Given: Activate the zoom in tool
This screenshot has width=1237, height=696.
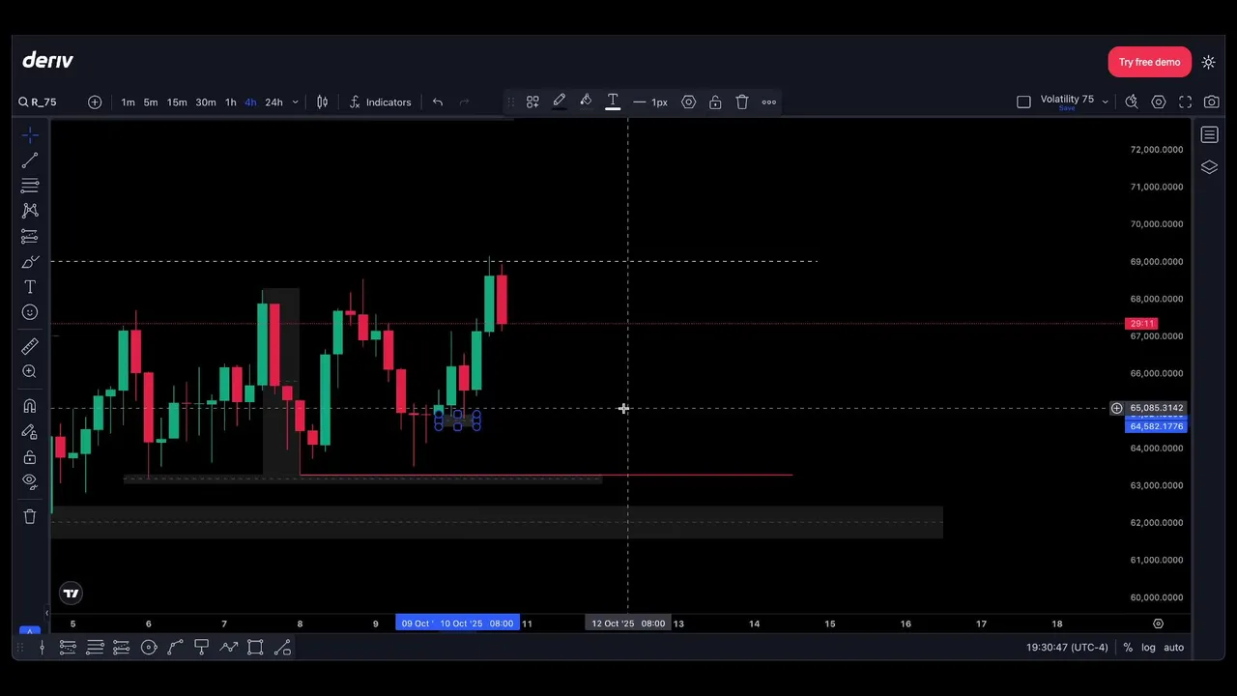Looking at the screenshot, I should point(30,371).
